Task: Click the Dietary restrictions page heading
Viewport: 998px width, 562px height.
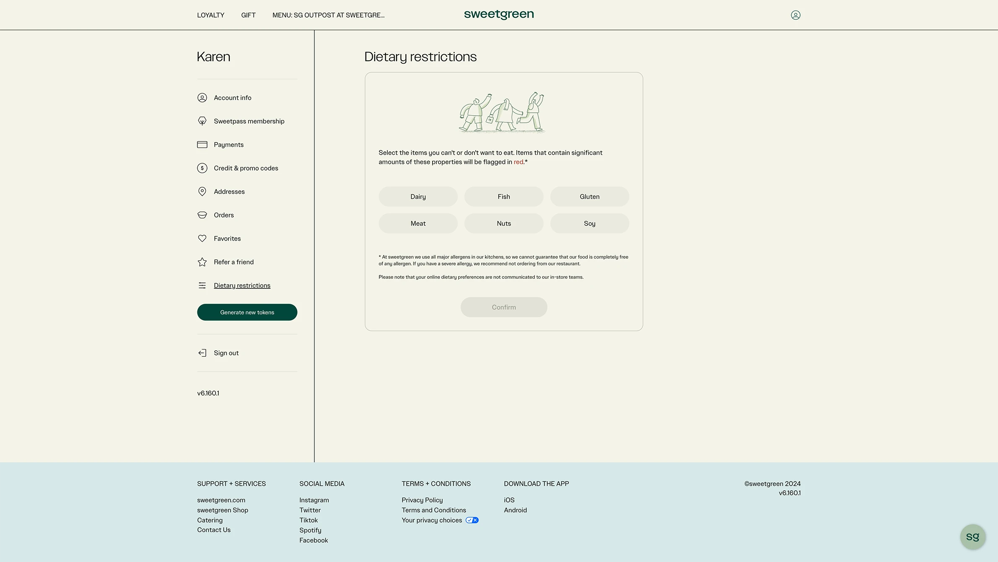Action: tap(420, 57)
